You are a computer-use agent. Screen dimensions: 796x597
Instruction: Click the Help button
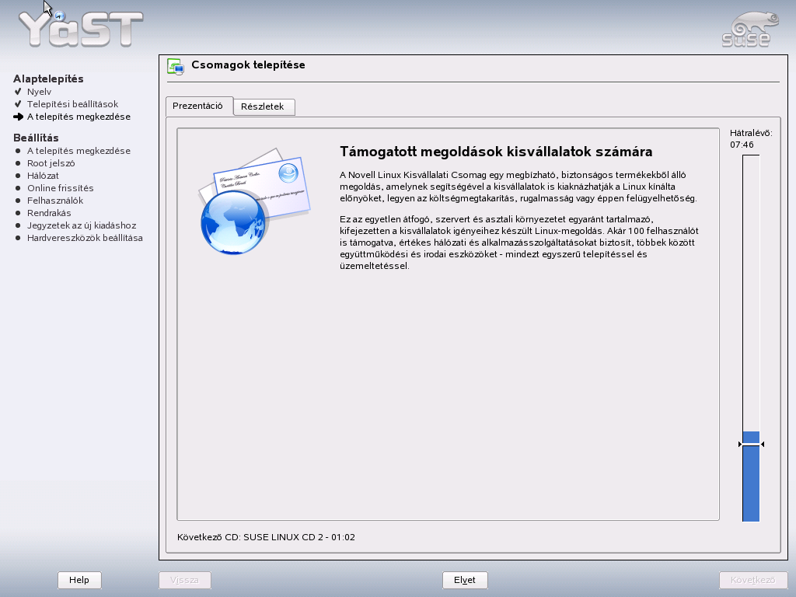pos(79,580)
